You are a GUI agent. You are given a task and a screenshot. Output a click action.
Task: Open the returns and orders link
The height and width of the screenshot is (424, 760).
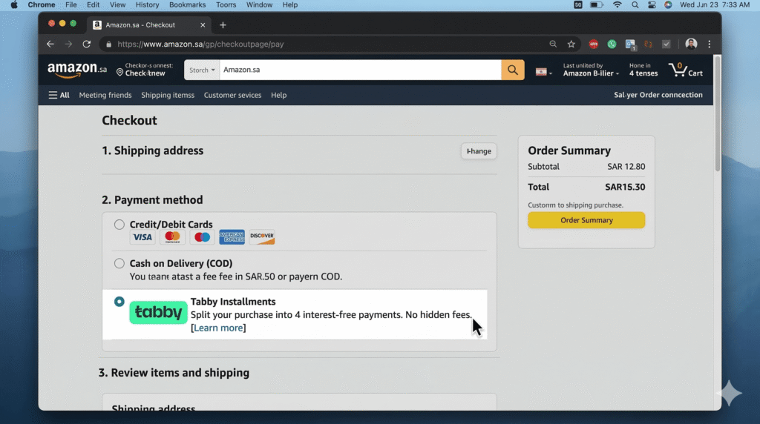643,70
